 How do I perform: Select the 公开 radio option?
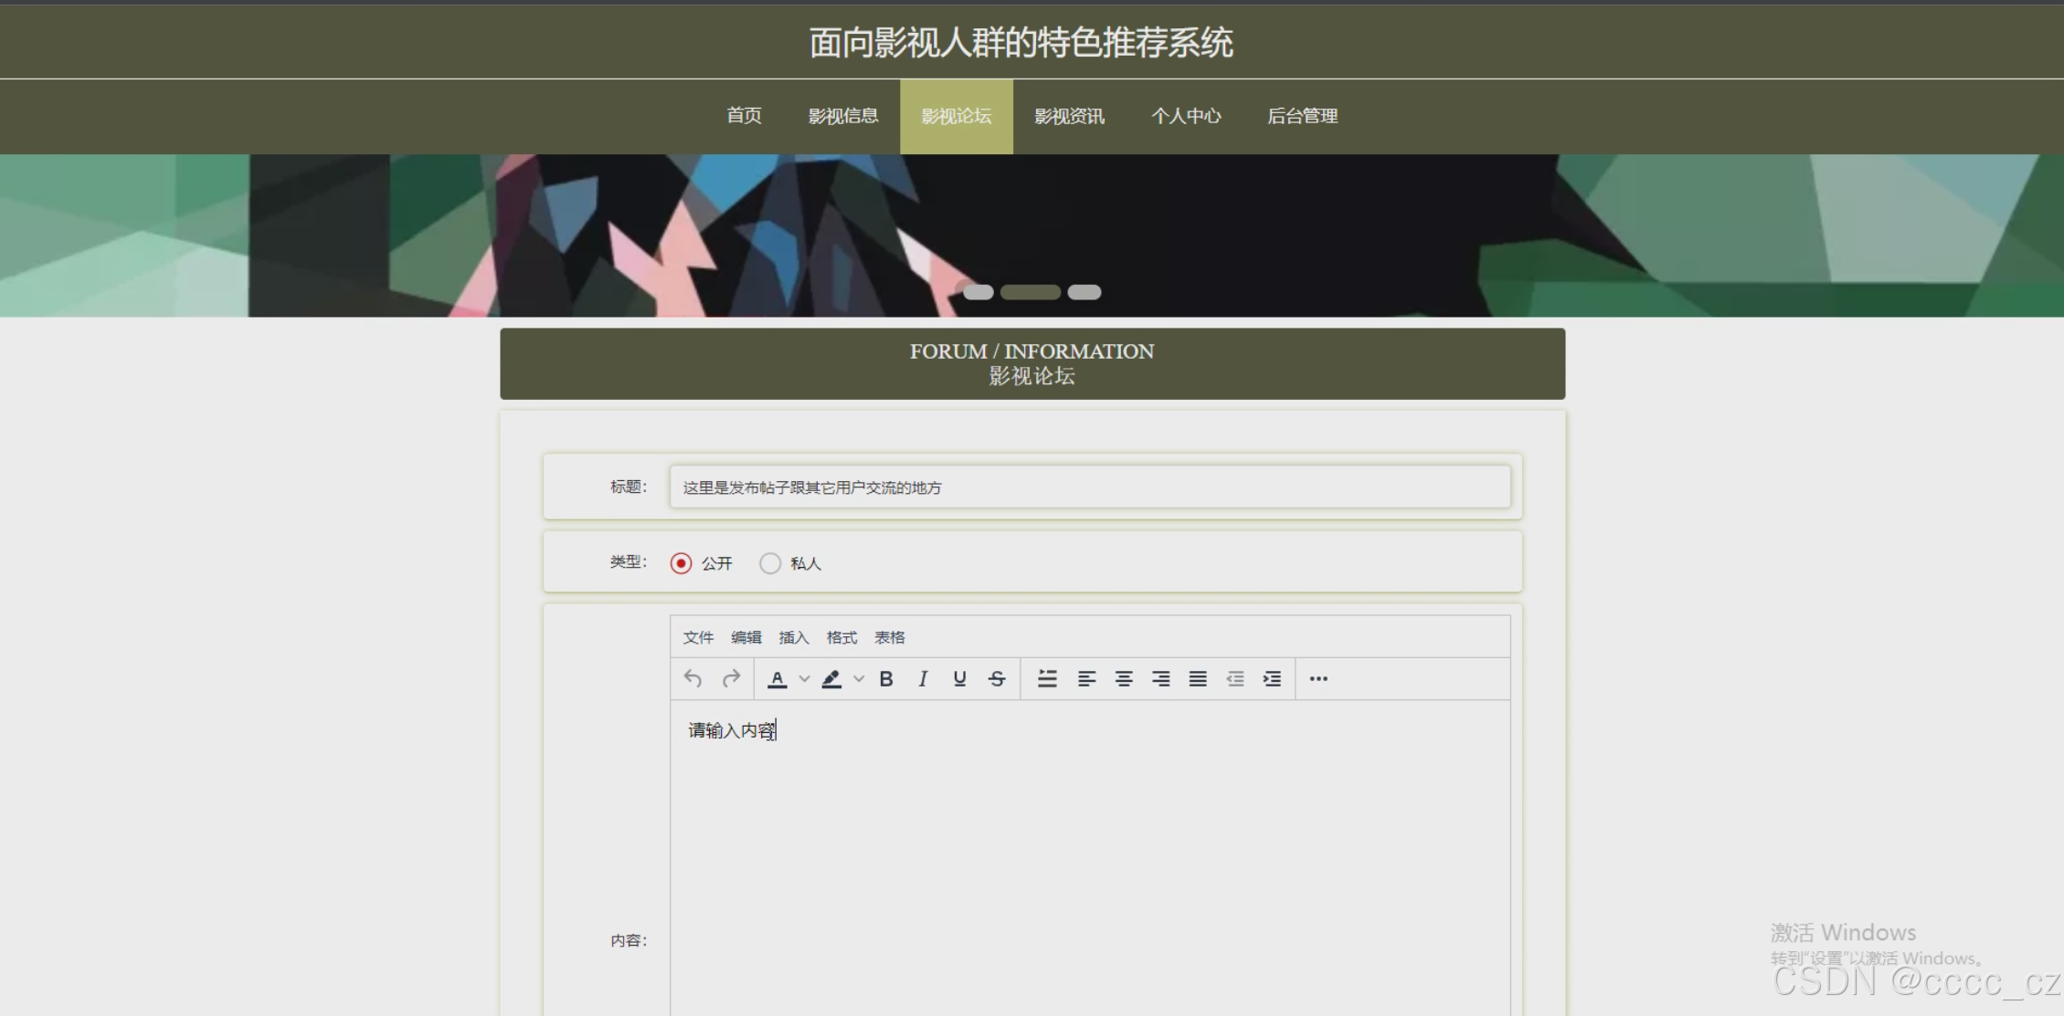click(681, 563)
